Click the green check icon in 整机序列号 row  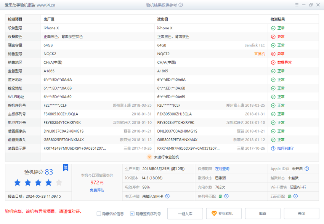click(273, 106)
